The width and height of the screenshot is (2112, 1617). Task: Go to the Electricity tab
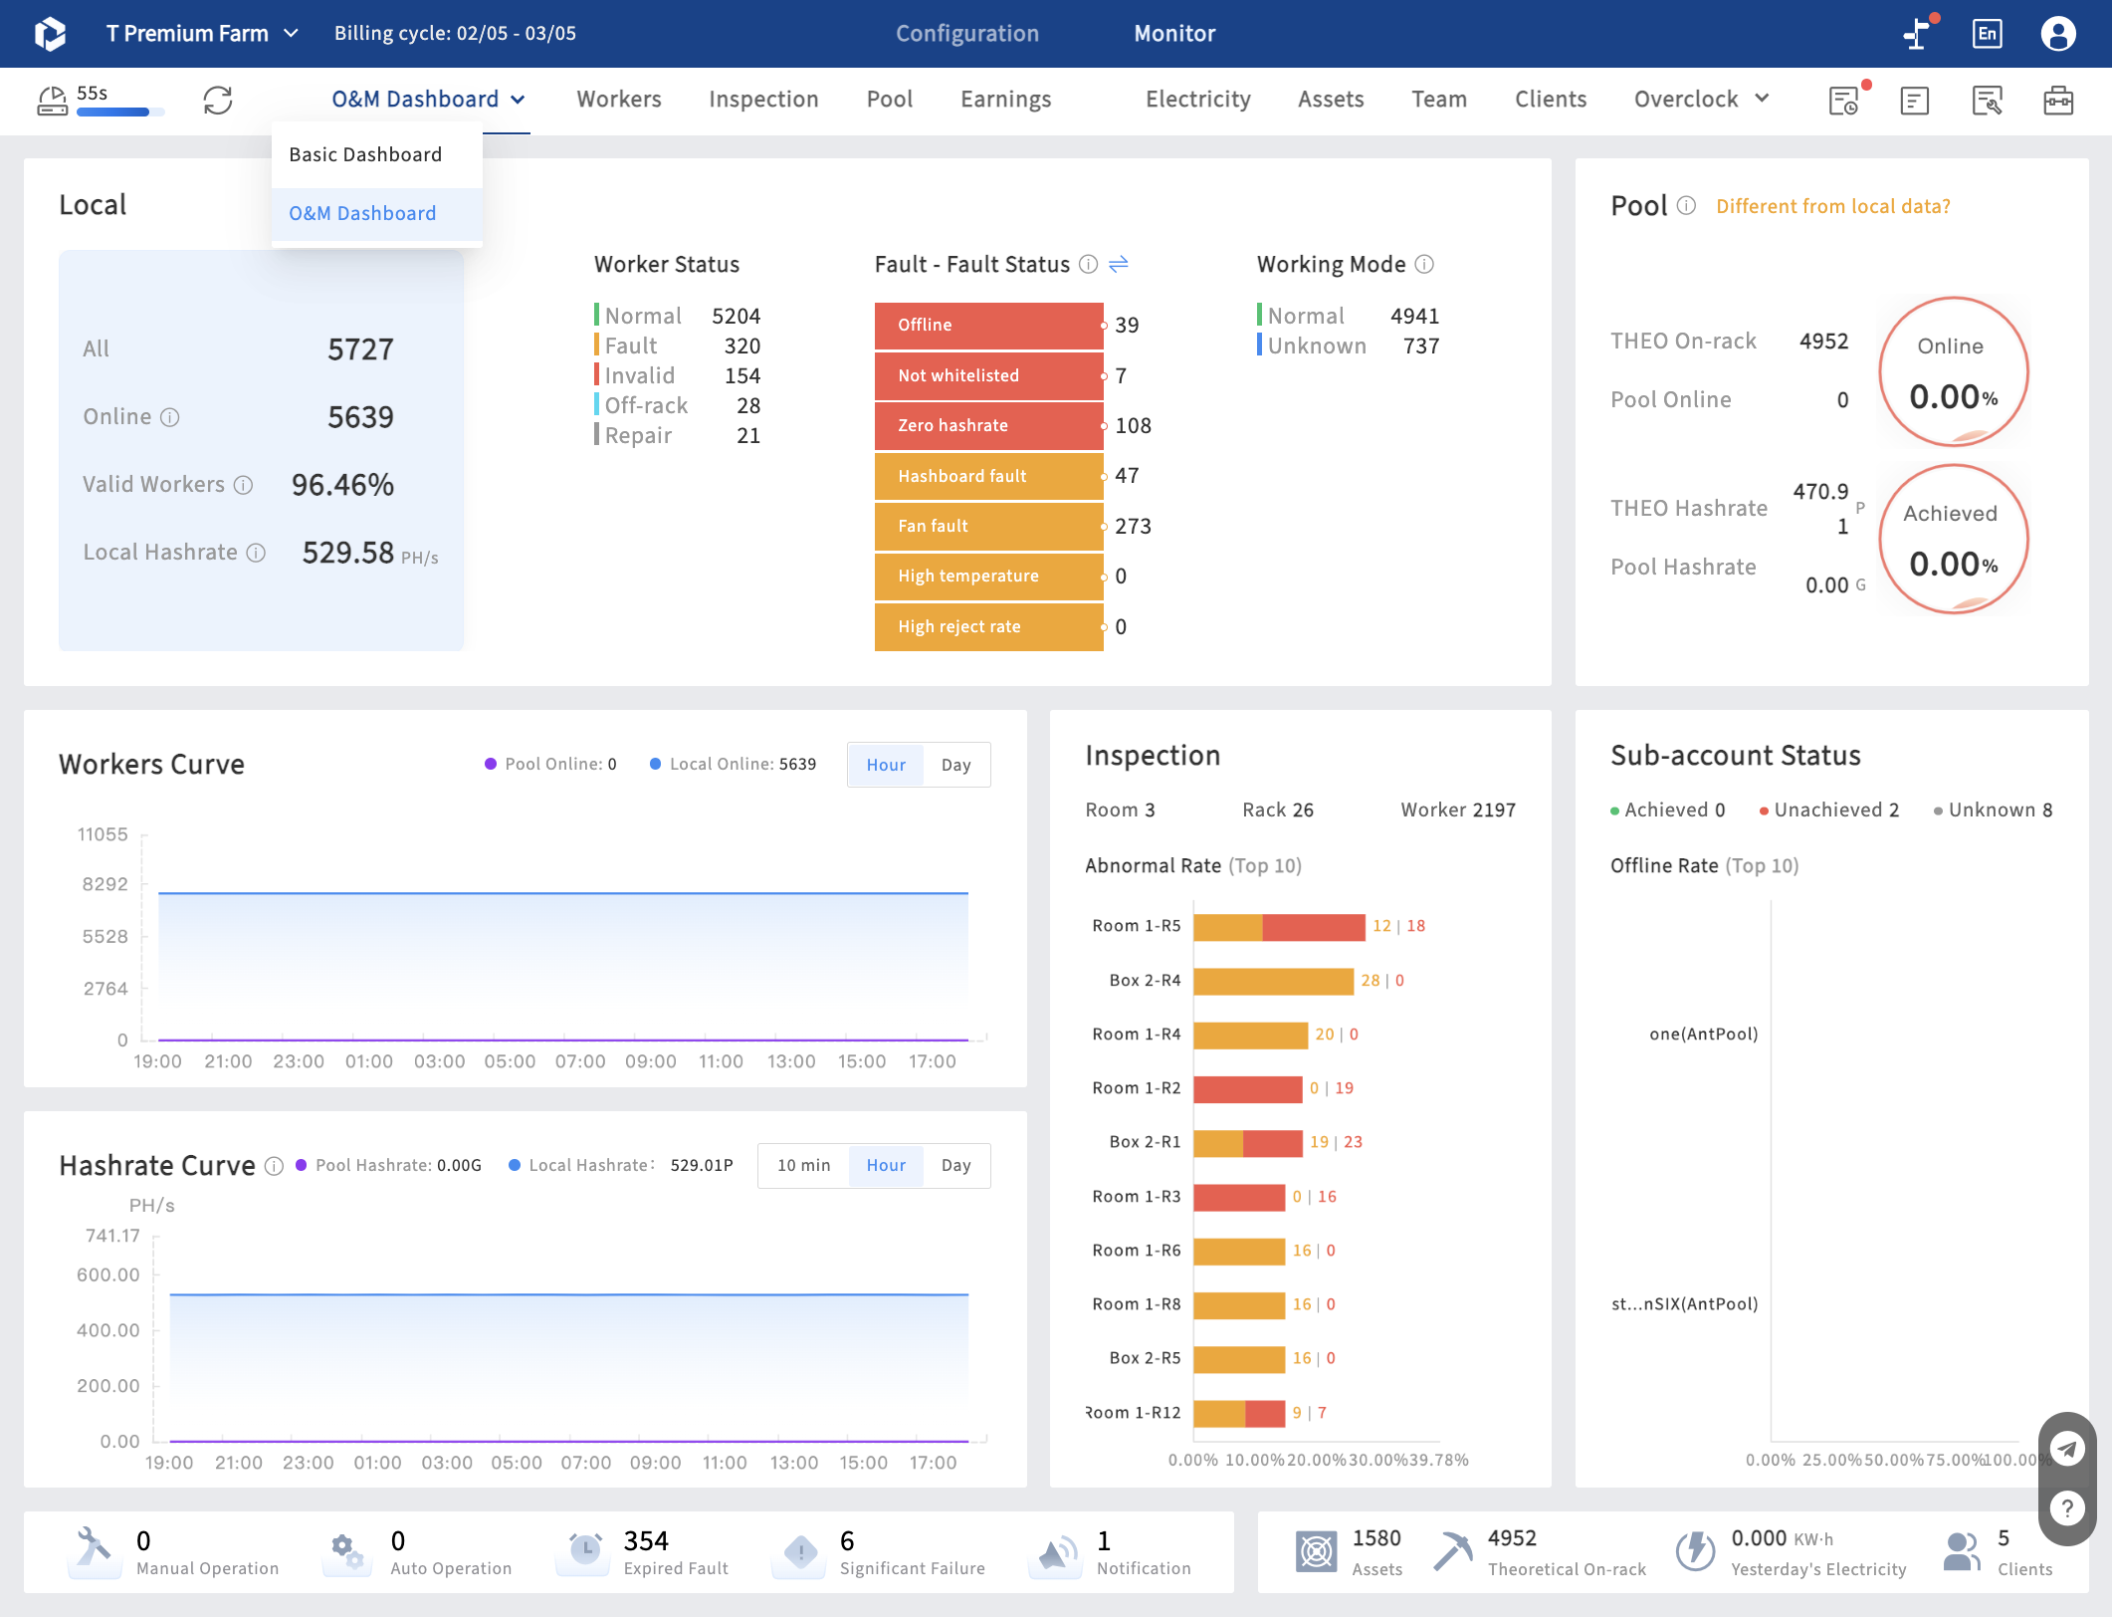1197,100
